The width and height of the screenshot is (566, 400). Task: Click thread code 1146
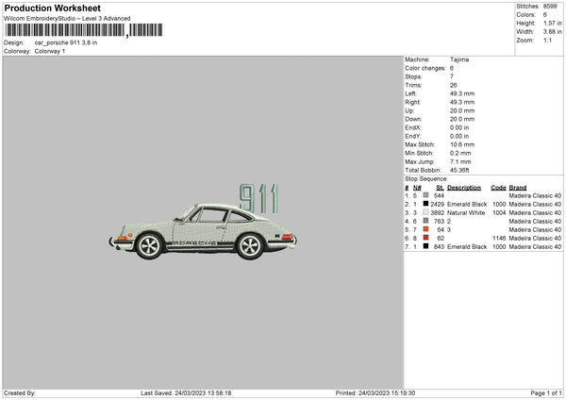point(499,239)
